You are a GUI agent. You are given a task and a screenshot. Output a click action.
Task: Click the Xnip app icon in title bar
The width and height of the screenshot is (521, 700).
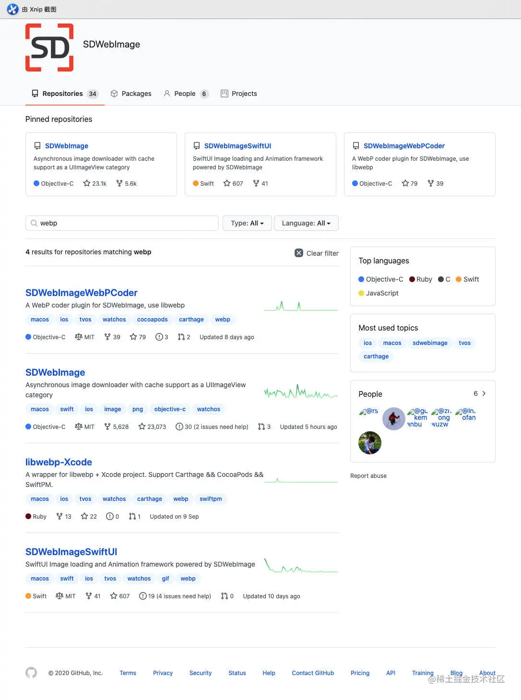coord(12,9)
